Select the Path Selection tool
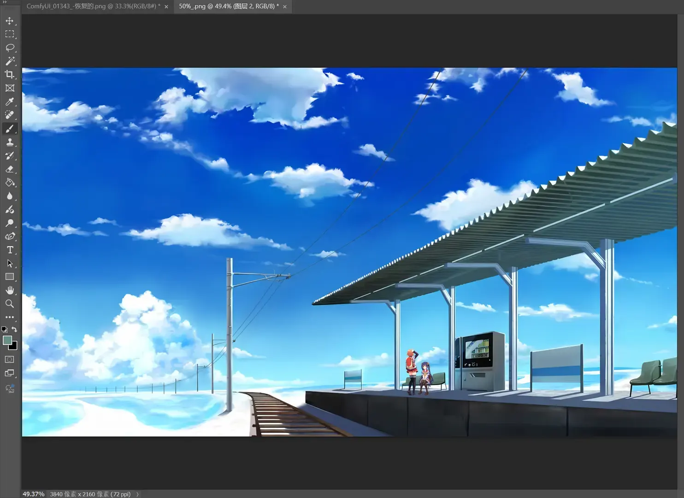684x498 pixels. (10, 263)
